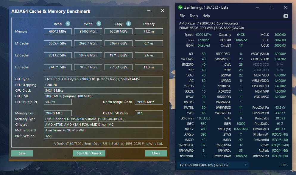Click L3 Cache latency value 11.3 ns
The image size is (296, 175).
tap(149, 67)
